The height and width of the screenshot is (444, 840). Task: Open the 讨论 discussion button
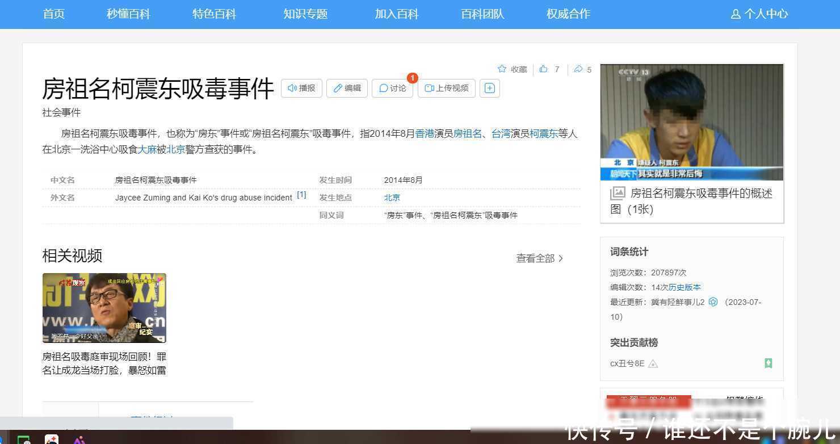392,88
